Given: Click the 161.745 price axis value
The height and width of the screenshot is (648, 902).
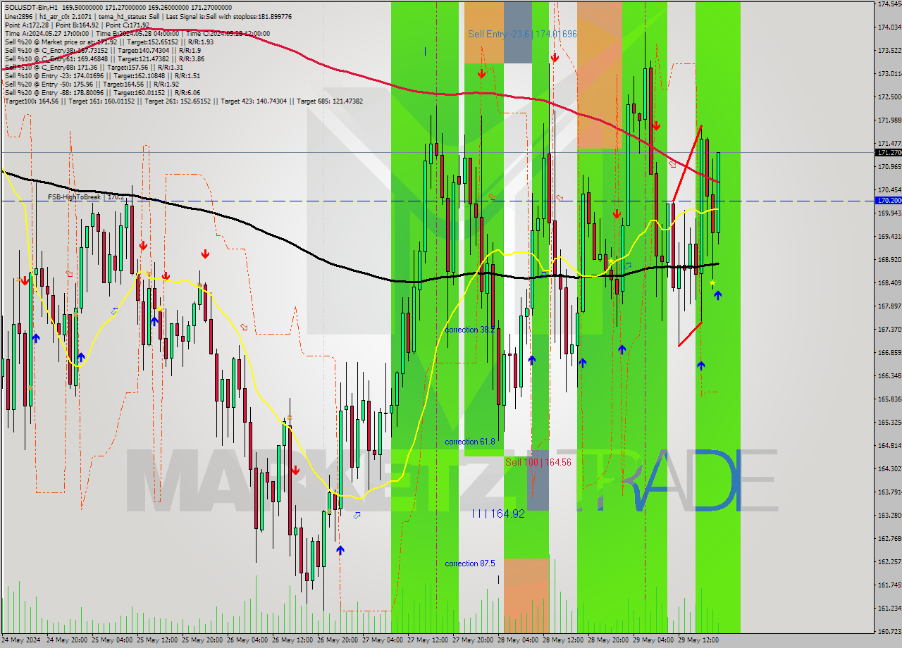Looking at the screenshot, I should tap(889, 585).
